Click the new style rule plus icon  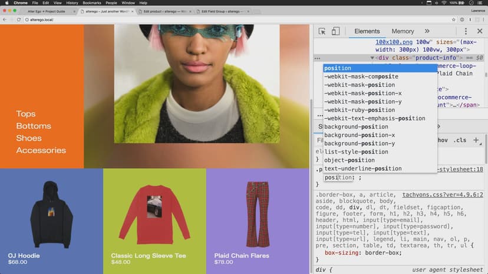click(476, 140)
